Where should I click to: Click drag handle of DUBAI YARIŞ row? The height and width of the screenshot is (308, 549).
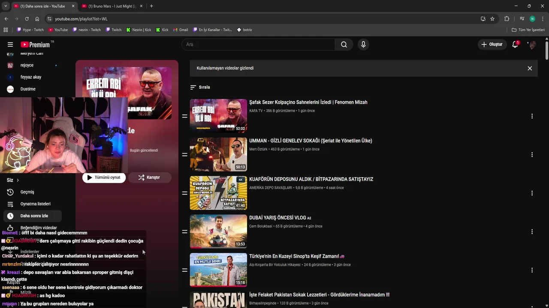(x=184, y=232)
